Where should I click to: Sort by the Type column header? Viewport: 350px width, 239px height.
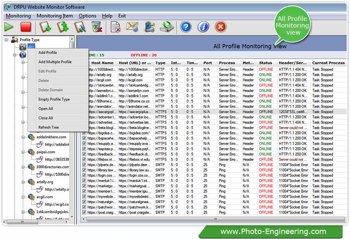point(161,63)
